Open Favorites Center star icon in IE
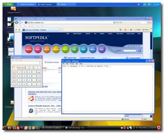This screenshot has width=165, height=134. click(16, 30)
